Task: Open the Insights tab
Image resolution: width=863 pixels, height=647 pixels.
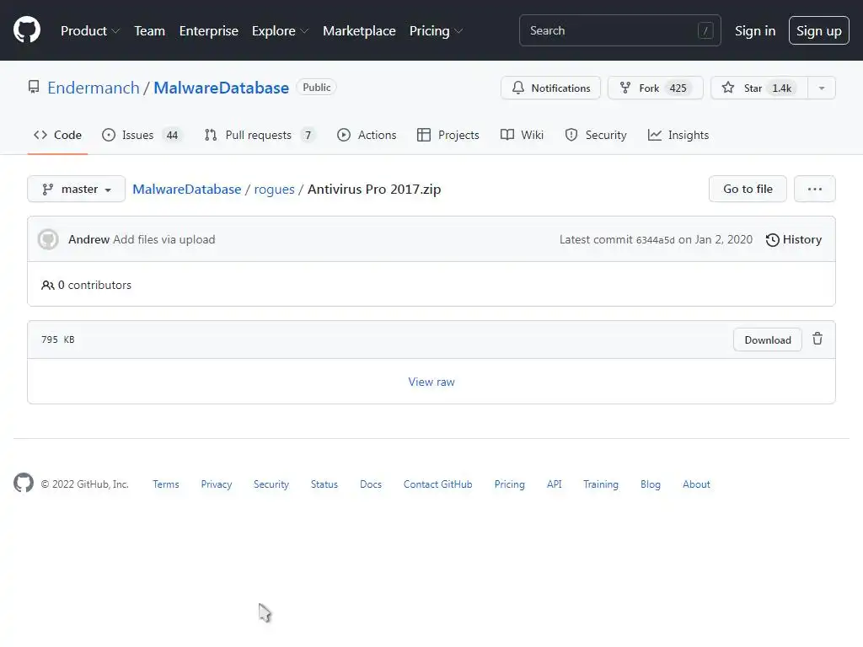Action: pyautogui.click(x=678, y=135)
